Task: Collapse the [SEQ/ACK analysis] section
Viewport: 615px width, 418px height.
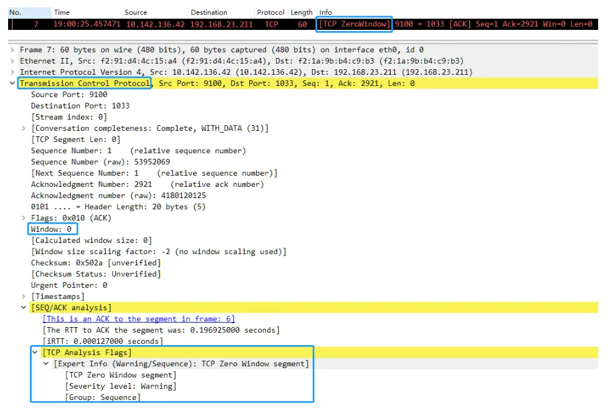Action: (x=24, y=308)
